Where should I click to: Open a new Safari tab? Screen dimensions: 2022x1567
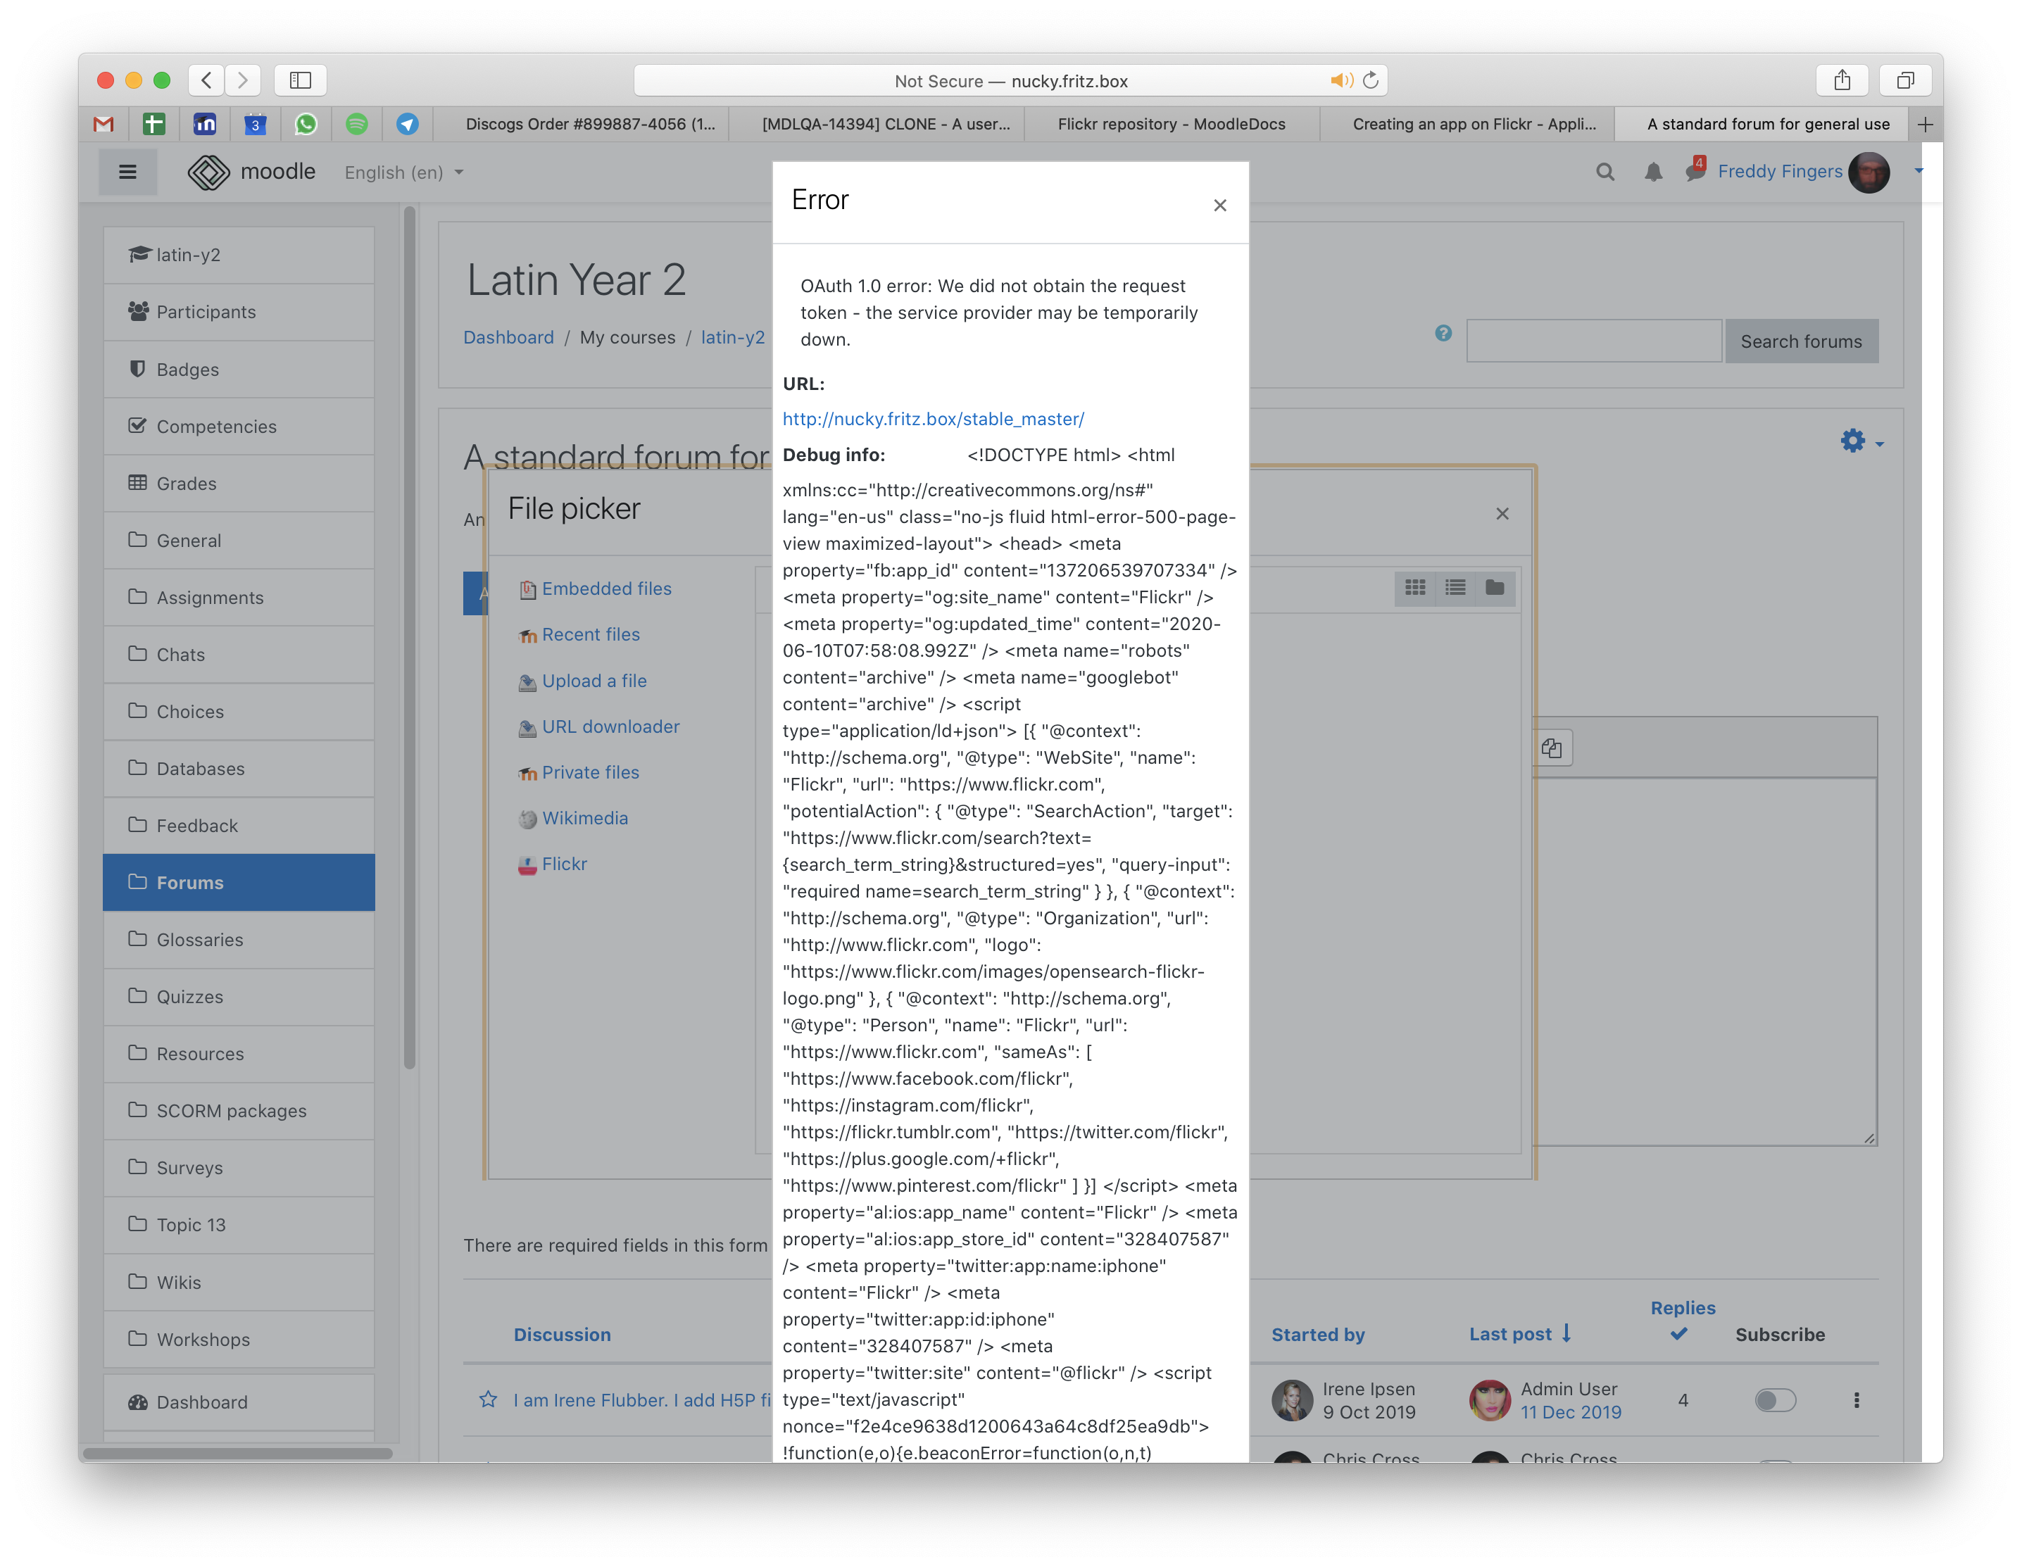click(1925, 124)
